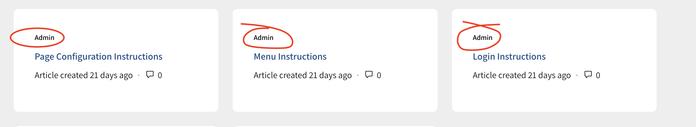This screenshot has width=696, height=127.
Task: Select Admin label above Login Instructions
Action: click(x=482, y=38)
